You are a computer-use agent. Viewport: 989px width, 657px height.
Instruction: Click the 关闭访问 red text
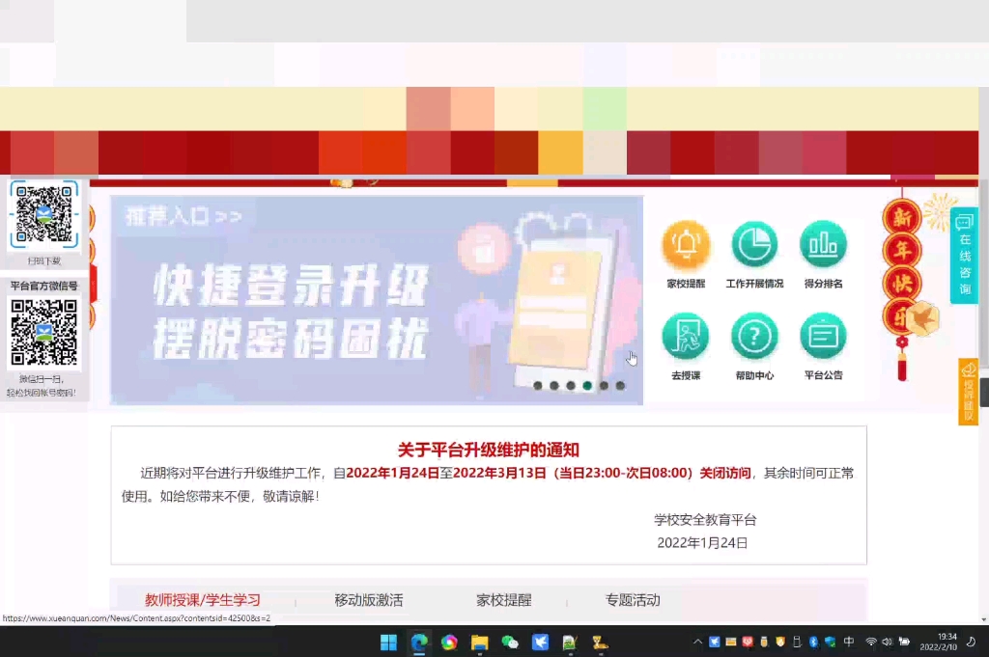tap(725, 473)
